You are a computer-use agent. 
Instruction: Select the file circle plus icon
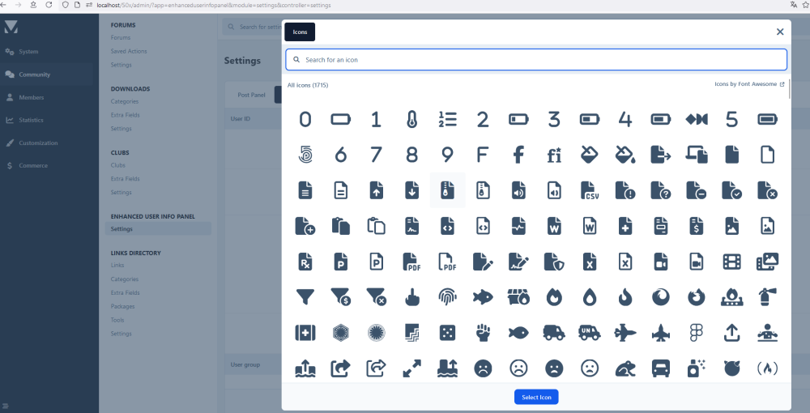305,226
